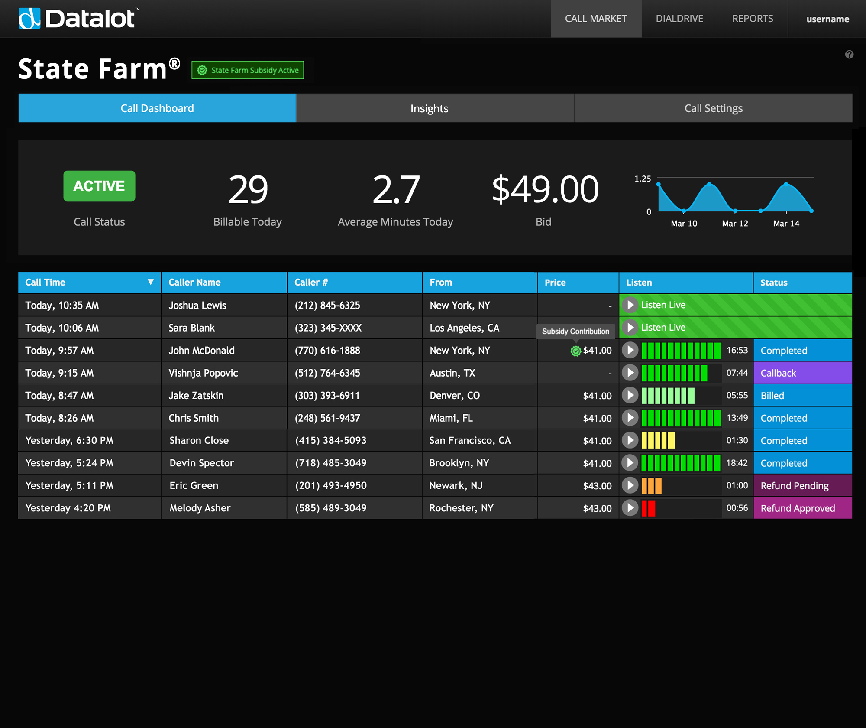Click the Mar 10 data point on chart

tap(684, 211)
